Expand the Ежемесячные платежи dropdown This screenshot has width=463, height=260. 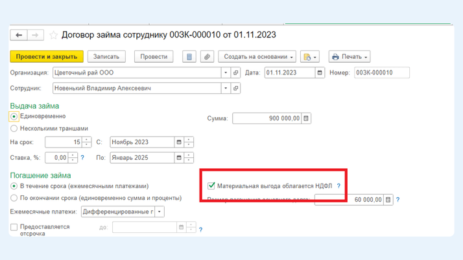[159, 211]
